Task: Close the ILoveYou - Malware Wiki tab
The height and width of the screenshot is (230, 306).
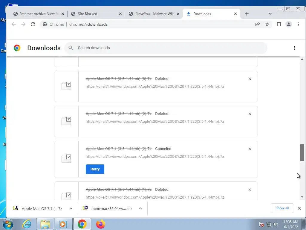Action: pyautogui.click(x=178, y=14)
